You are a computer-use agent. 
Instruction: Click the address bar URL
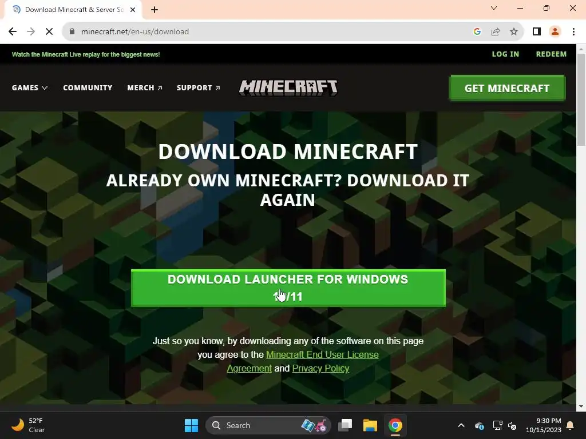point(135,32)
